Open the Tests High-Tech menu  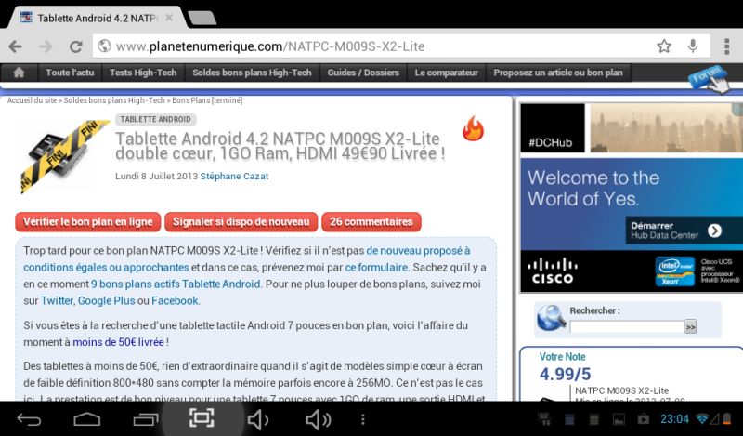pos(143,73)
